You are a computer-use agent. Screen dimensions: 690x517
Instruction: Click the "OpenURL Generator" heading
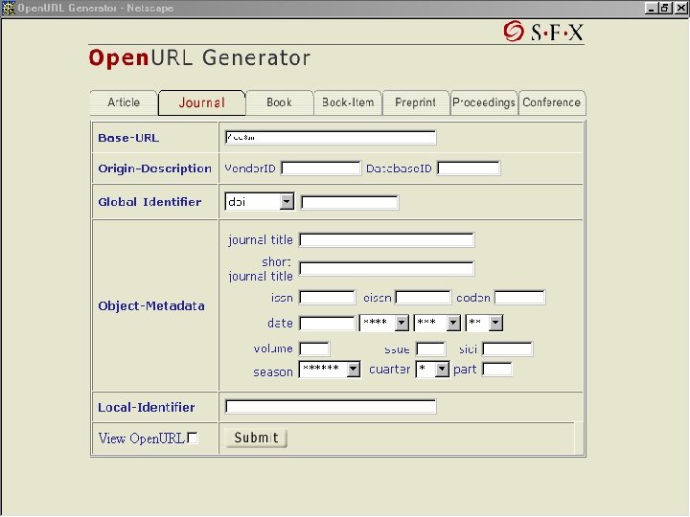[x=199, y=57]
